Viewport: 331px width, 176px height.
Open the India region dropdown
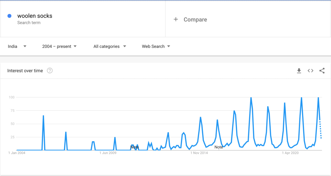[17, 46]
